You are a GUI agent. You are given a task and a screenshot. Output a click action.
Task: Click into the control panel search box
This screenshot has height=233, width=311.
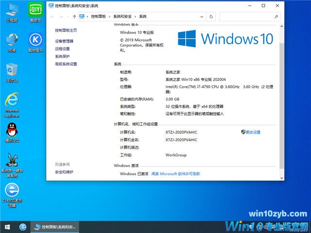pyautogui.click(x=246, y=17)
